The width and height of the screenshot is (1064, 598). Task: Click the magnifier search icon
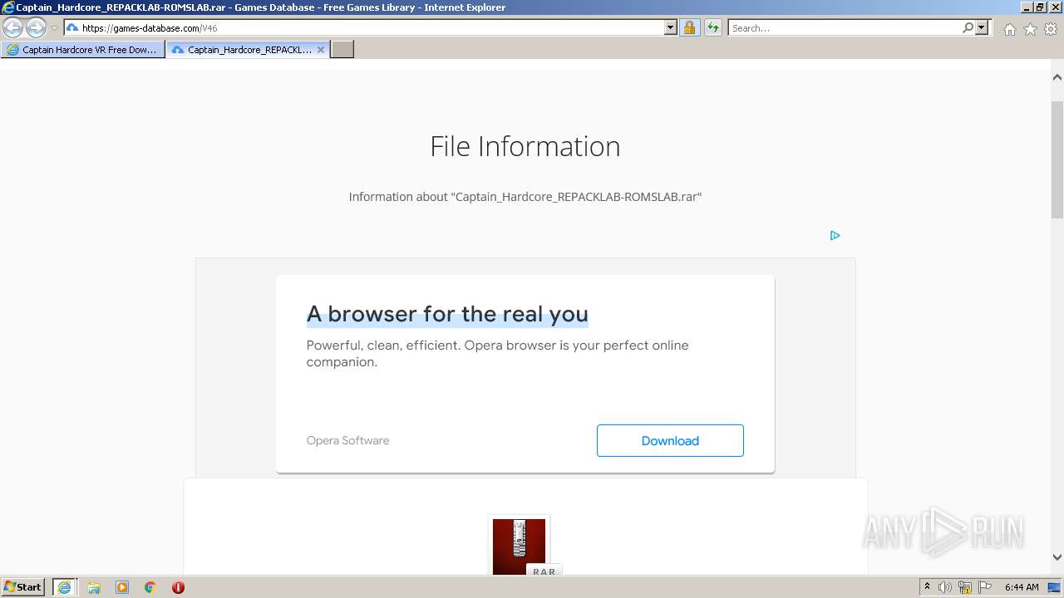tap(968, 28)
